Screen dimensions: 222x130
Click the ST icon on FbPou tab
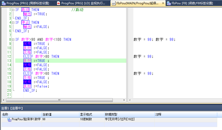[114, 3]
